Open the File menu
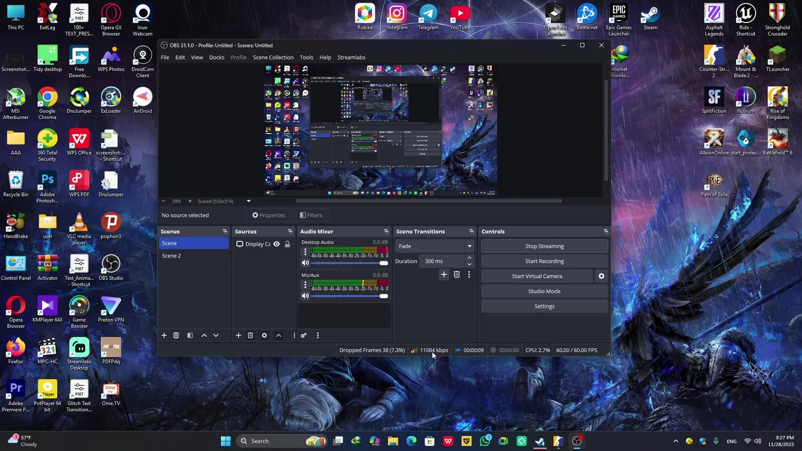The height and width of the screenshot is (451, 802). 165,58
